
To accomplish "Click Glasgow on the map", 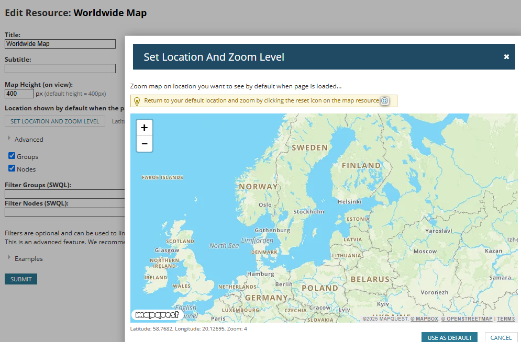I will (167, 250).
